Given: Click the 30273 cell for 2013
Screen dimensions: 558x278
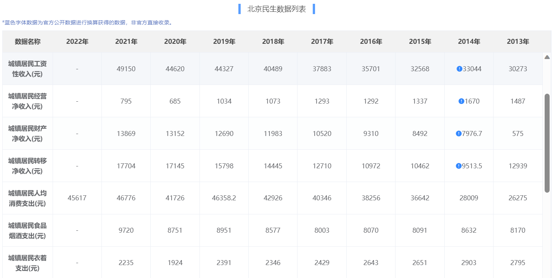Looking at the screenshot, I should [x=518, y=69].
